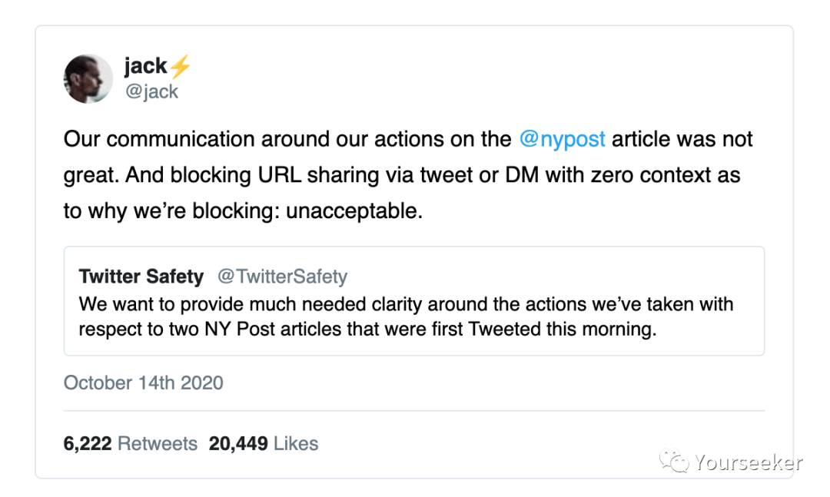The width and height of the screenshot is (830, 497).
Task: Click the Likes label
Action: point(296,443)
